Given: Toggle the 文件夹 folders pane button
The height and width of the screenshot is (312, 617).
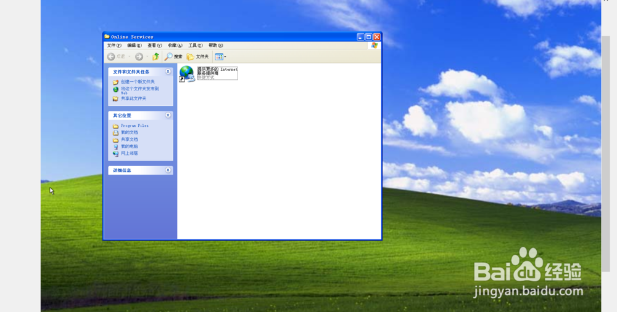Looking at the screenshot, I should pos(198,57).
